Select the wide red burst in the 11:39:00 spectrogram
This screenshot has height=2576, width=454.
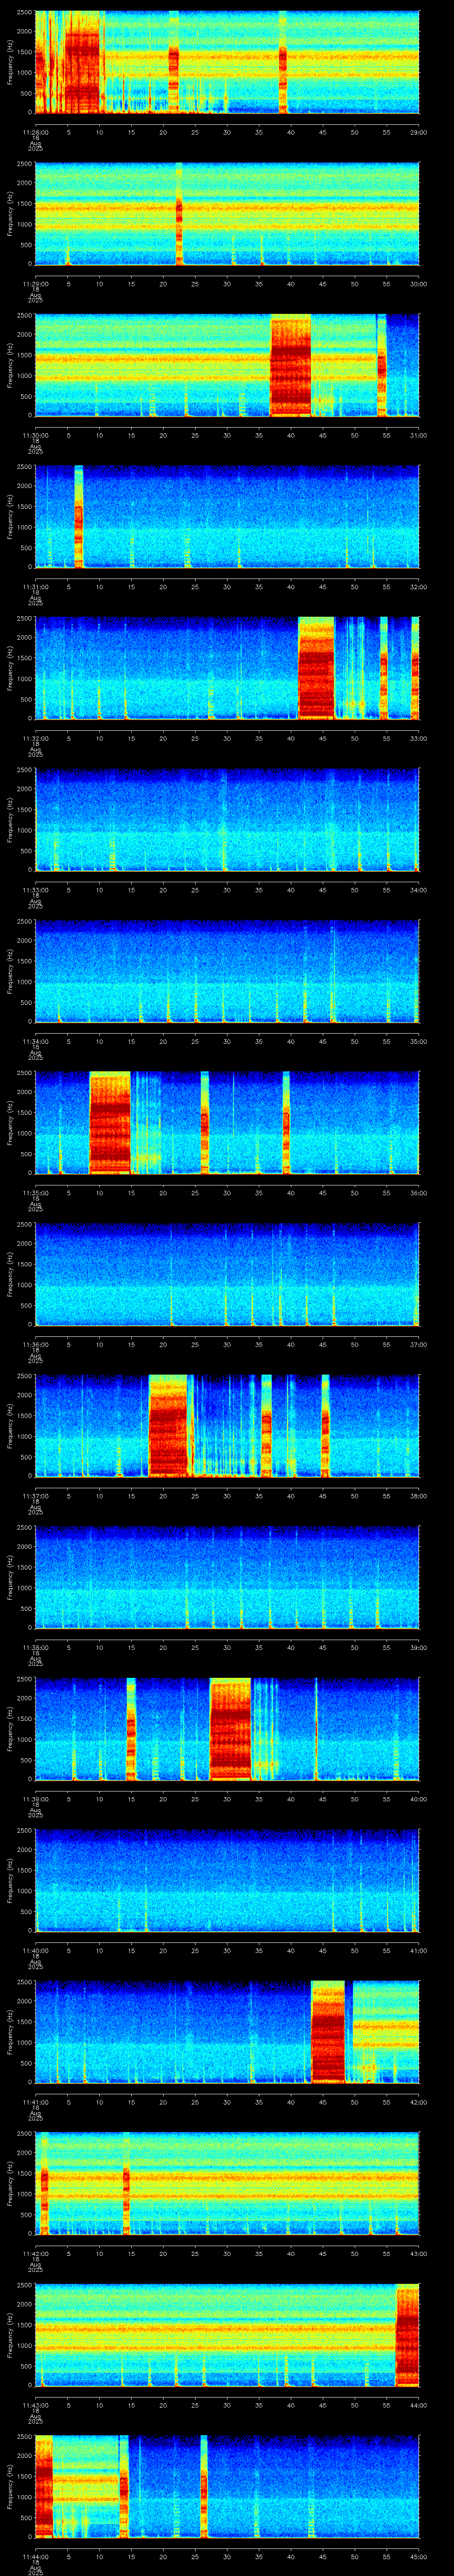231,1728
